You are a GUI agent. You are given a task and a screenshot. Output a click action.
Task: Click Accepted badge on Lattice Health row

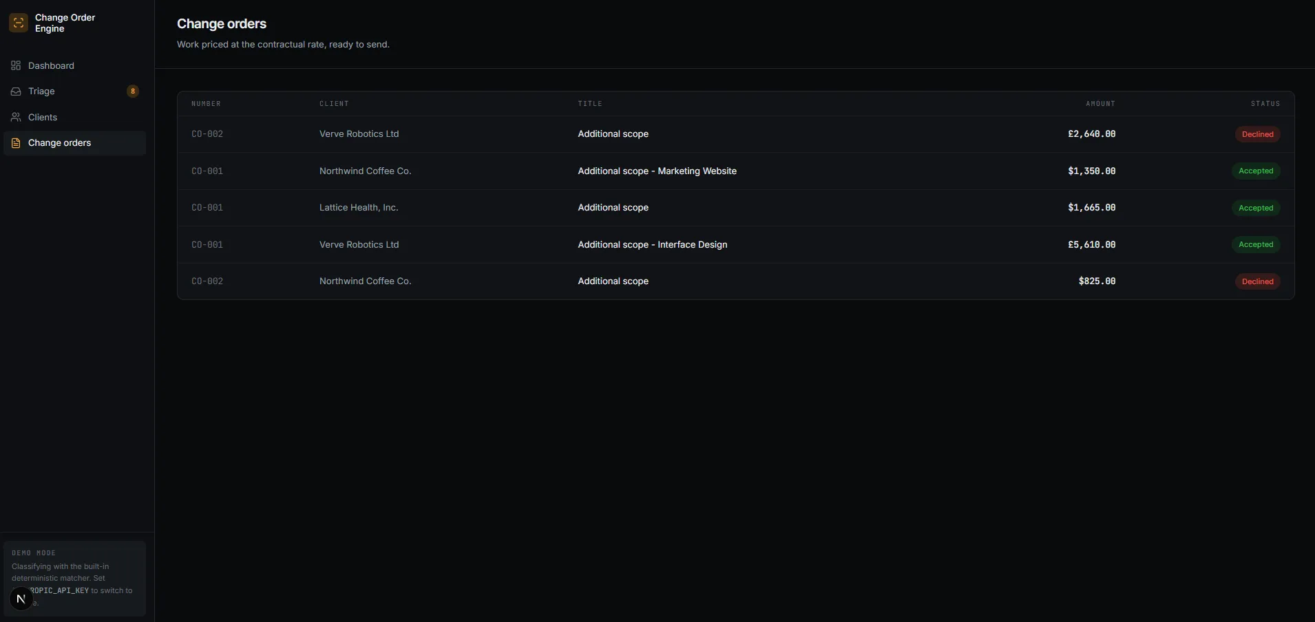point(1256,208)
